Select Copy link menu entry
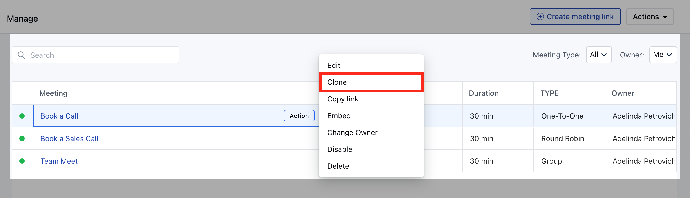The width and height of the screenshot is (690, 198). (x=371, y=99)
